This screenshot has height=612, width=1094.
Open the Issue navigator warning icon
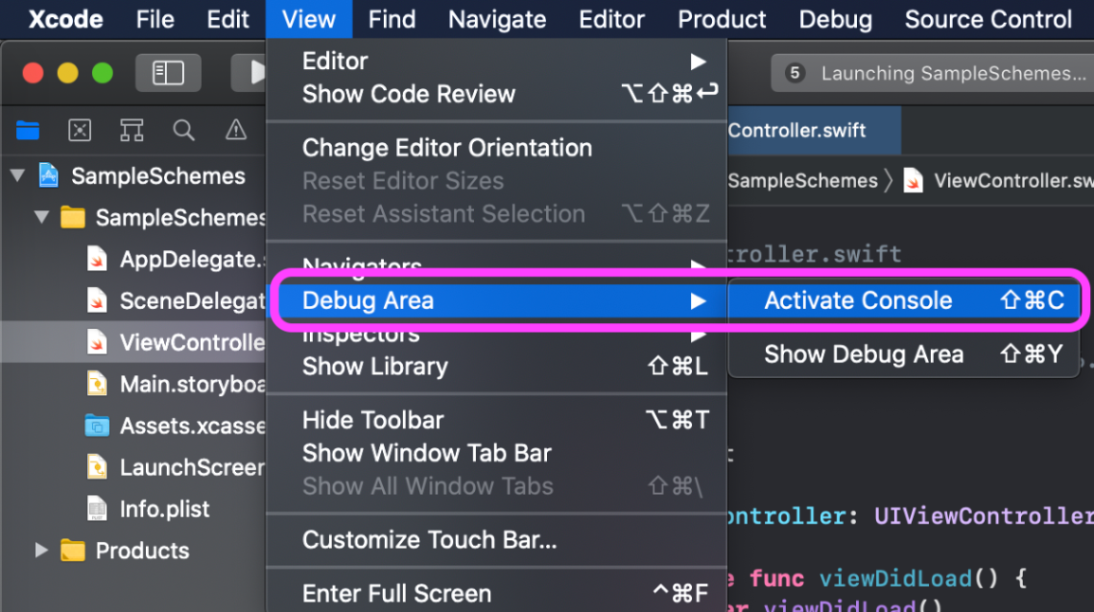pyautogui.click(x=236, y=130)
